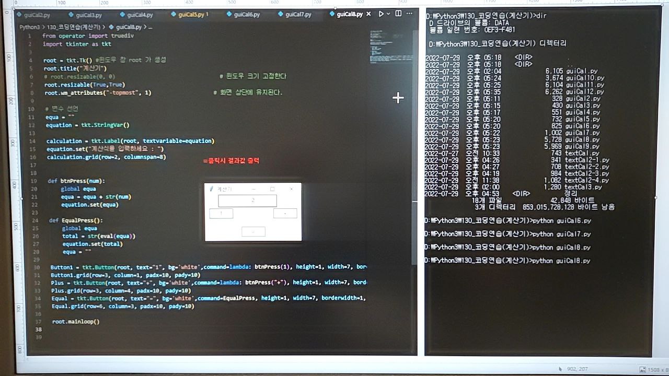The image size is (669, 376).
Task: Click guiCal11.py in the terminal dir listing
Action: 585,85
